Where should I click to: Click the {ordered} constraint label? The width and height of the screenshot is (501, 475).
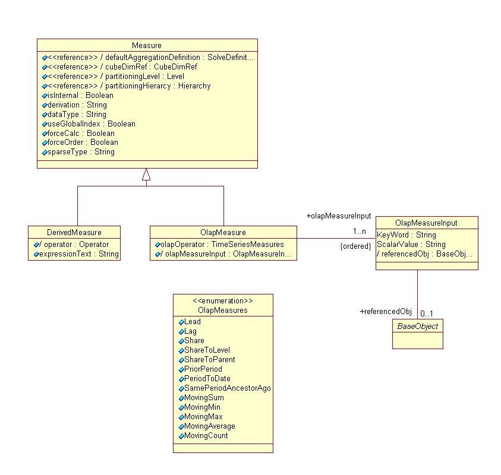tap(355, 246)
